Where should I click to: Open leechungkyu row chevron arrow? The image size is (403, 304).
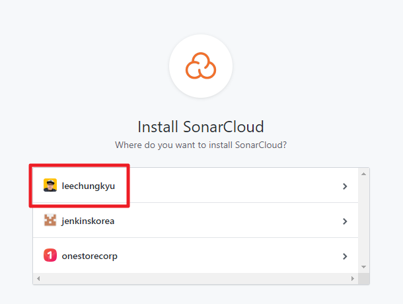coord(345,186)
